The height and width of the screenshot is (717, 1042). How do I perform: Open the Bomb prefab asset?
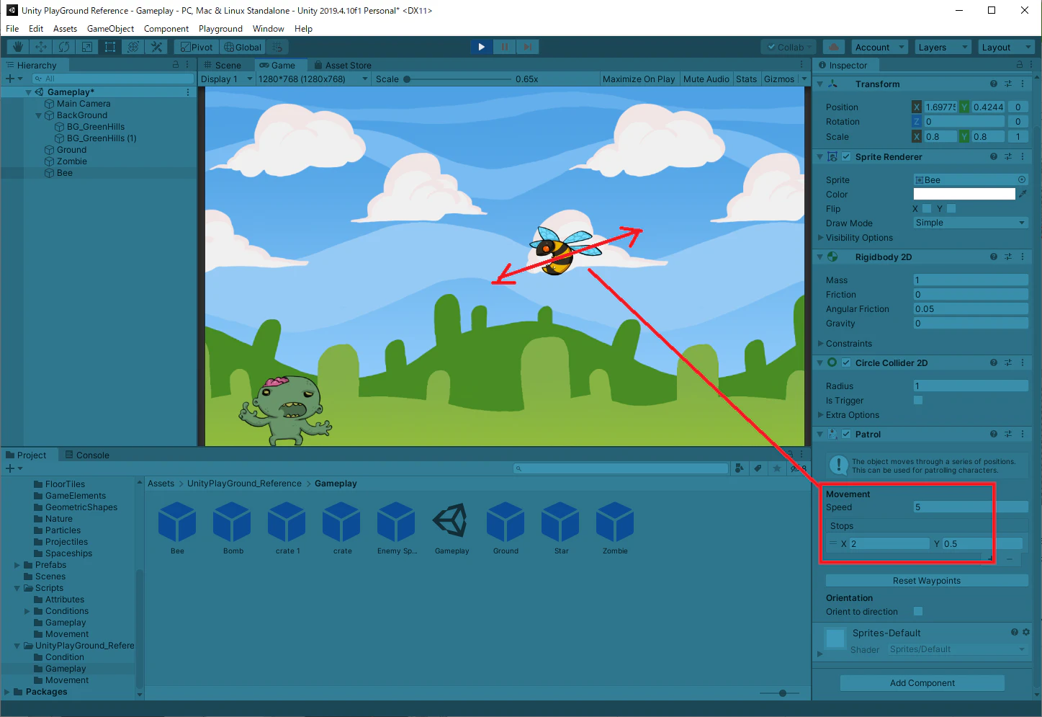(233, 529)
